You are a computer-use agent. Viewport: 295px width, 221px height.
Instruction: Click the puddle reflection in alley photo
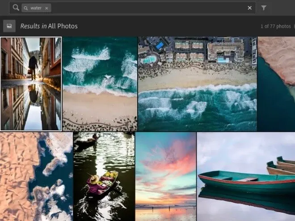pyautogui.click(x=32, y=107)
